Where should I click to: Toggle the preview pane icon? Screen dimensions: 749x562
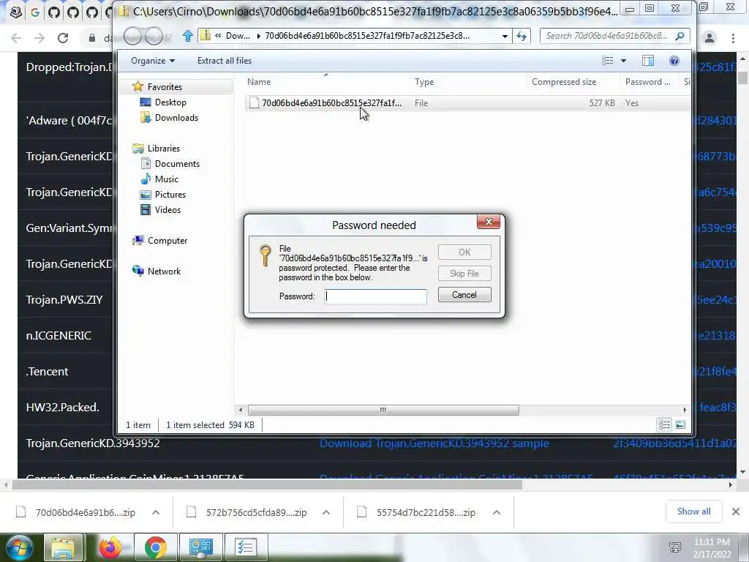coord(648,61)
